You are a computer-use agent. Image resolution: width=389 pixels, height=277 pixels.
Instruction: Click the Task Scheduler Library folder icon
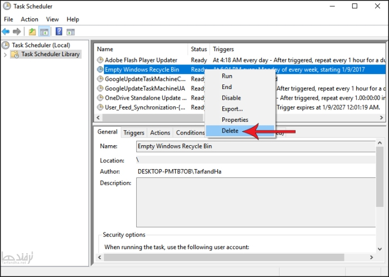[x=15, y=54]
